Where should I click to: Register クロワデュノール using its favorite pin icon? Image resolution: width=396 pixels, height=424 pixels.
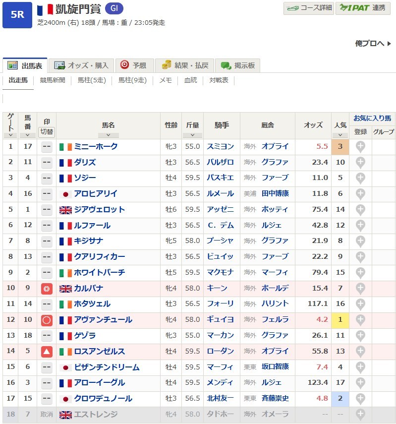click(360, 399)
